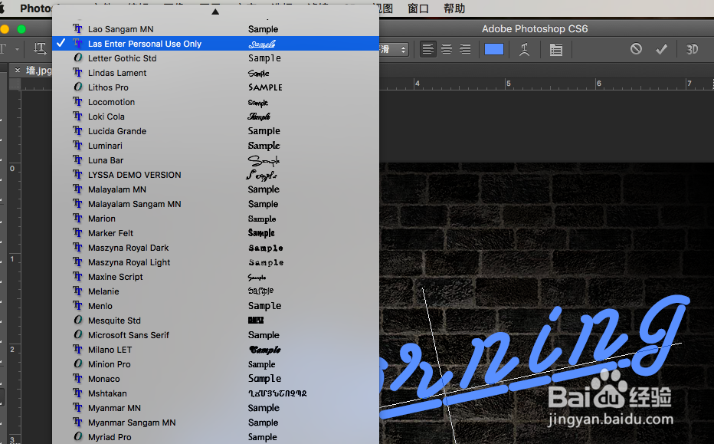Toggle character and paragraph panels icon
The height and width of the screenshot is (444, 714).
pyautogui.click(x=556, y=49)
